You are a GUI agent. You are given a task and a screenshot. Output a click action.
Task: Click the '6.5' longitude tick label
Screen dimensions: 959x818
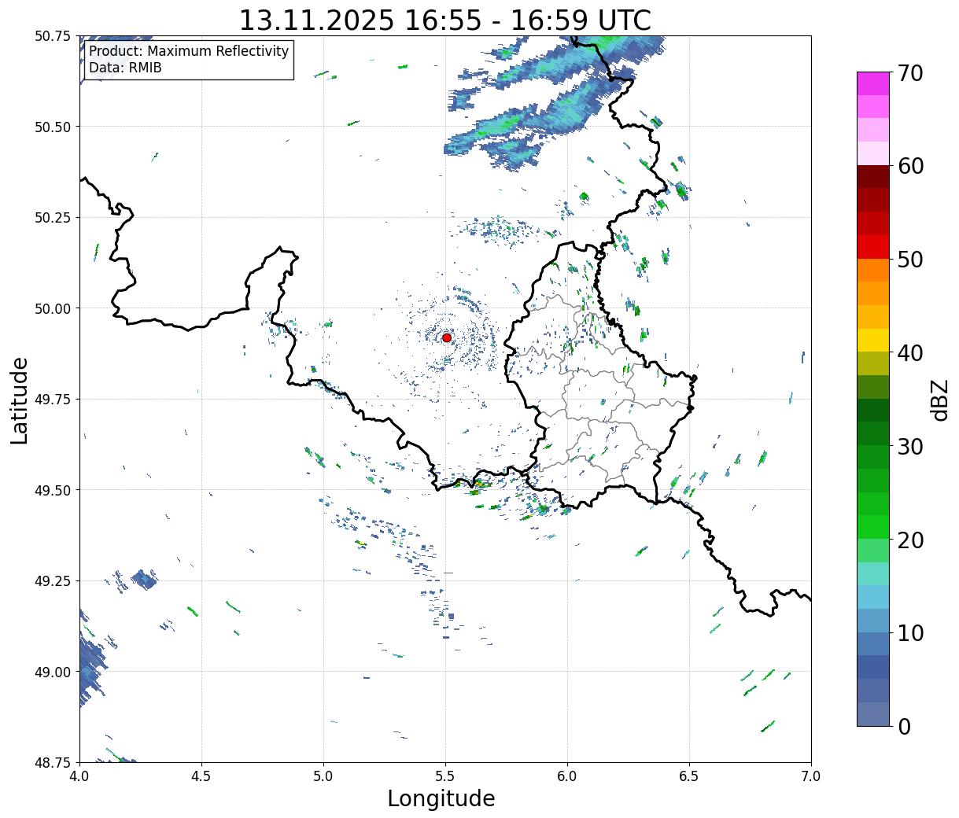click(689, 776)
